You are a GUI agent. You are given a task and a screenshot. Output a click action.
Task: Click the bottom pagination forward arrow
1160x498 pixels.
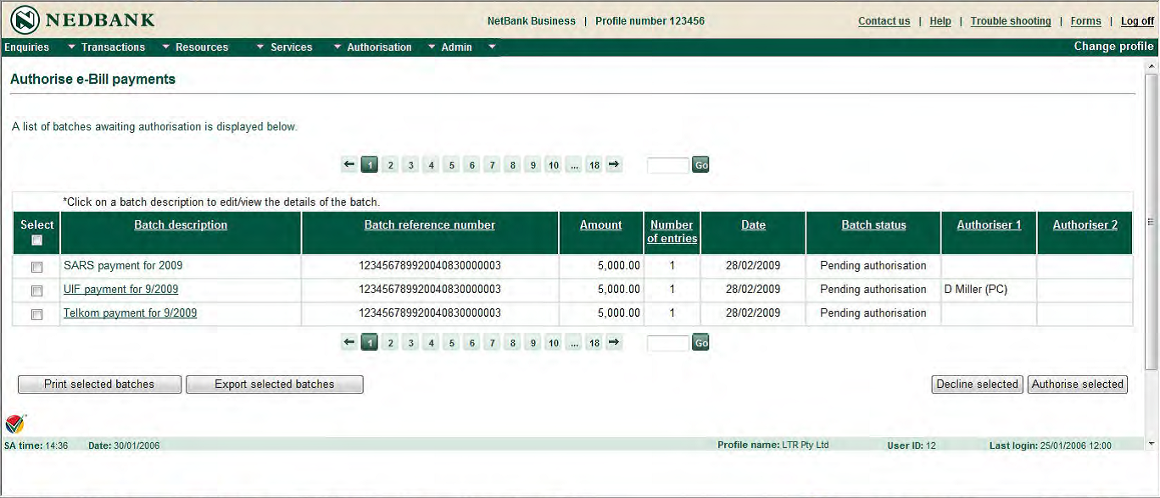(613, 342)
